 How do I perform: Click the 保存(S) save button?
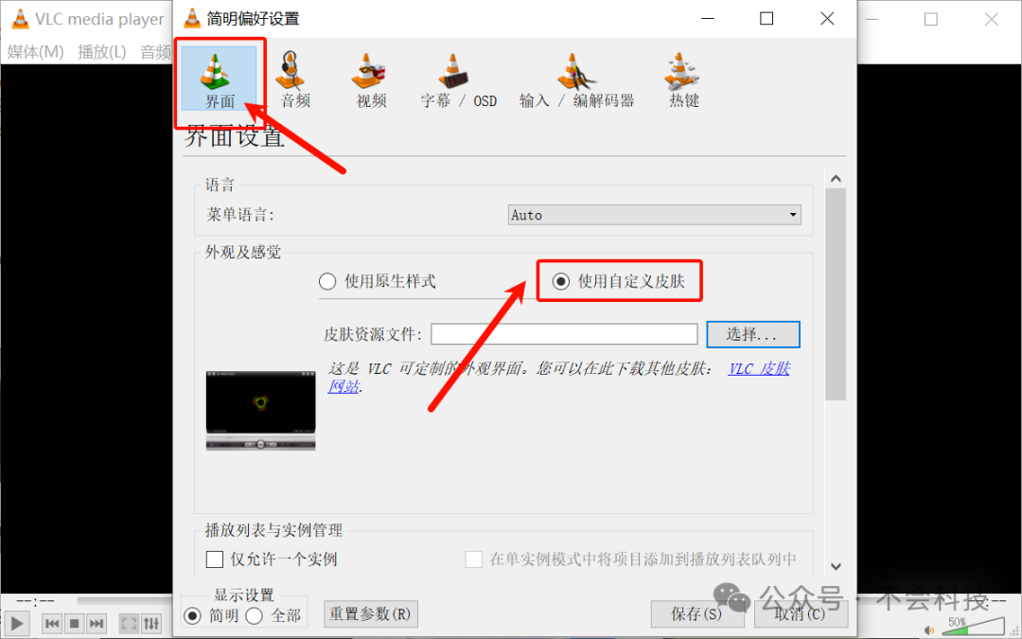pyautogui.click(x=697, y=613)
